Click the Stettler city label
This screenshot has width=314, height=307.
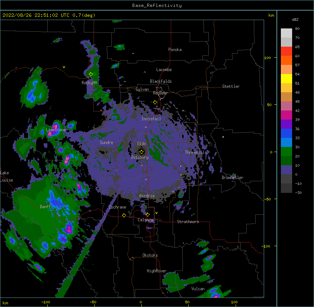231,86
